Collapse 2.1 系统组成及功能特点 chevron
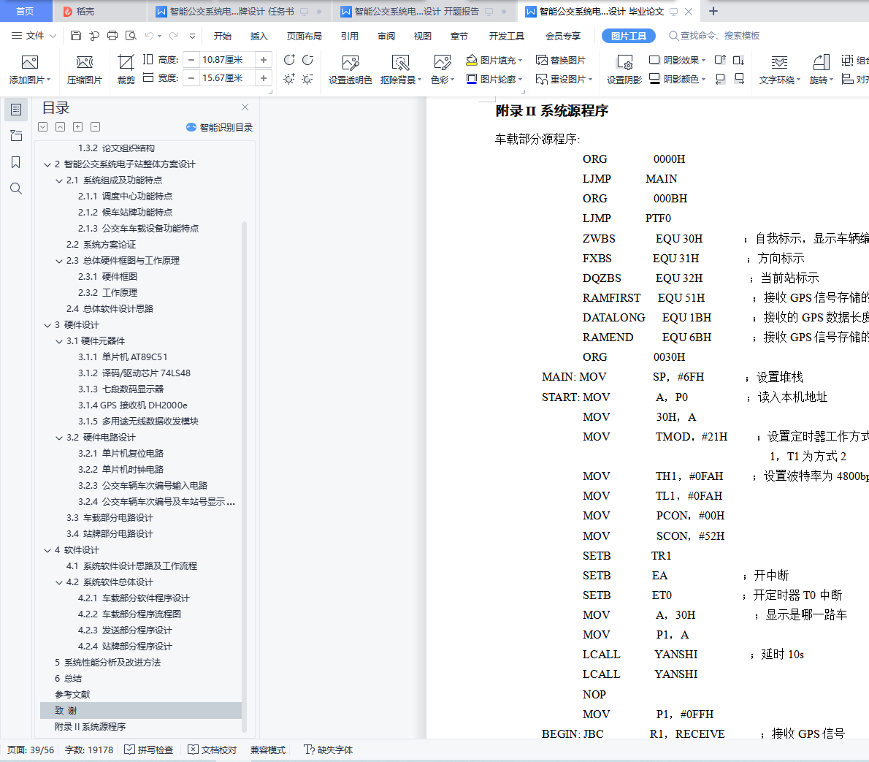 pos(58,180)
